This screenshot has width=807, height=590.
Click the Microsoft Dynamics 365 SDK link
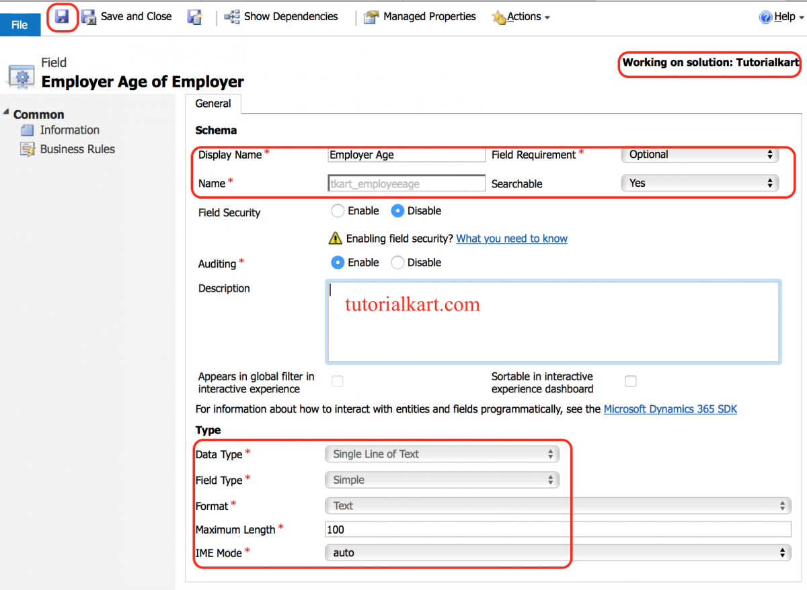pos(670,409)
